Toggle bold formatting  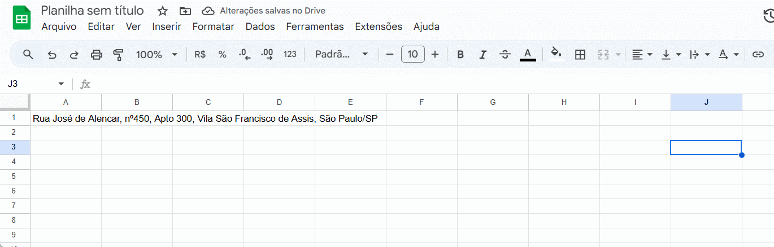click(460, 55)
